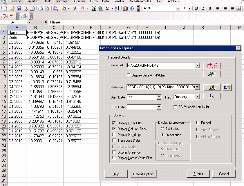Viewport: 244px width, 186px height.
Task: Enable Display Headings checkbox
Action: (x=114, y=134)
